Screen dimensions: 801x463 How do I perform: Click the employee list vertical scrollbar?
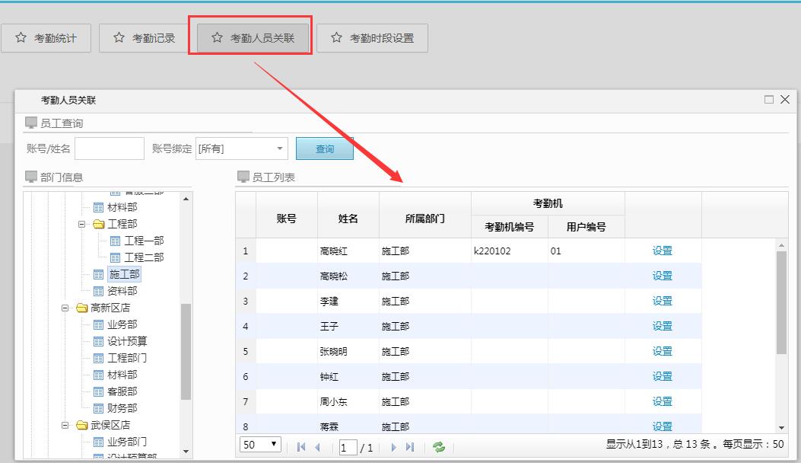click(x=781, y=305)
